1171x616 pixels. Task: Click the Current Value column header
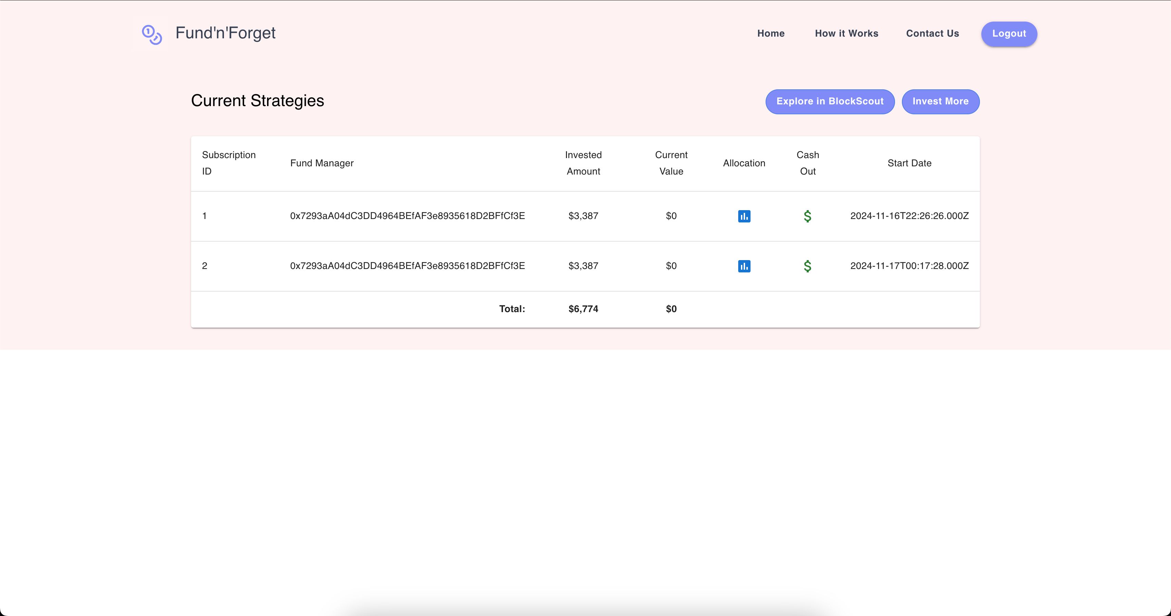tap(671, 163)
